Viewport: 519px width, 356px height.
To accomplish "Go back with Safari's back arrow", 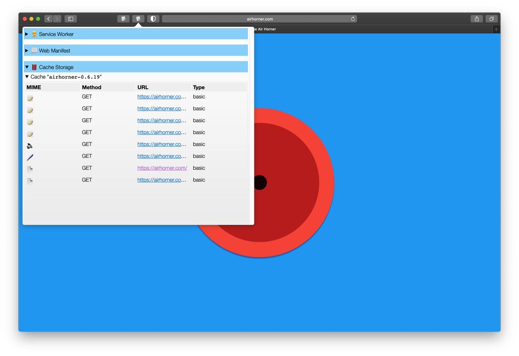I will tap(48, 19).
